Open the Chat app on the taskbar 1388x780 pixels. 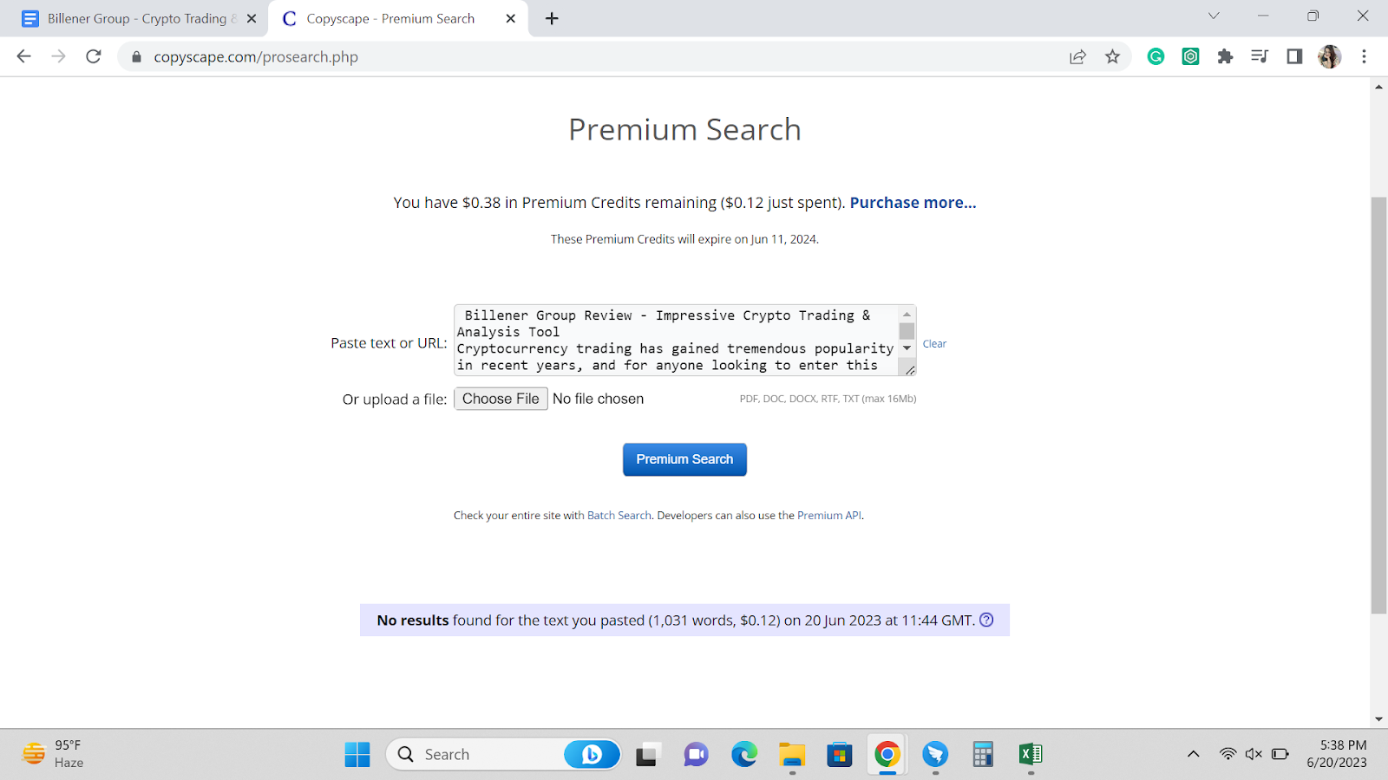695,755
